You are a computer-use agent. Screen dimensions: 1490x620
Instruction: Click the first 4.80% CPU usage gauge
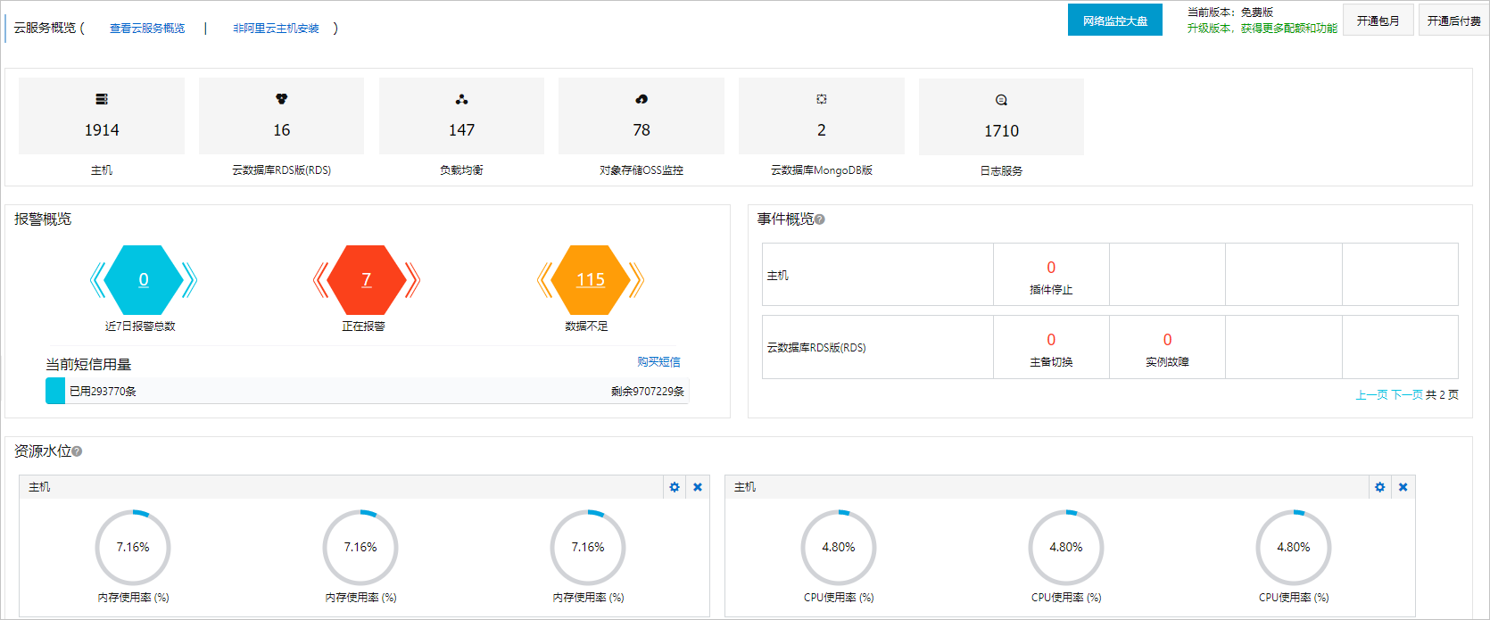tap(839, 547)
